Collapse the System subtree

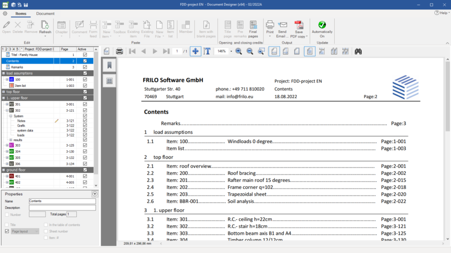click(x=11, y=116)
